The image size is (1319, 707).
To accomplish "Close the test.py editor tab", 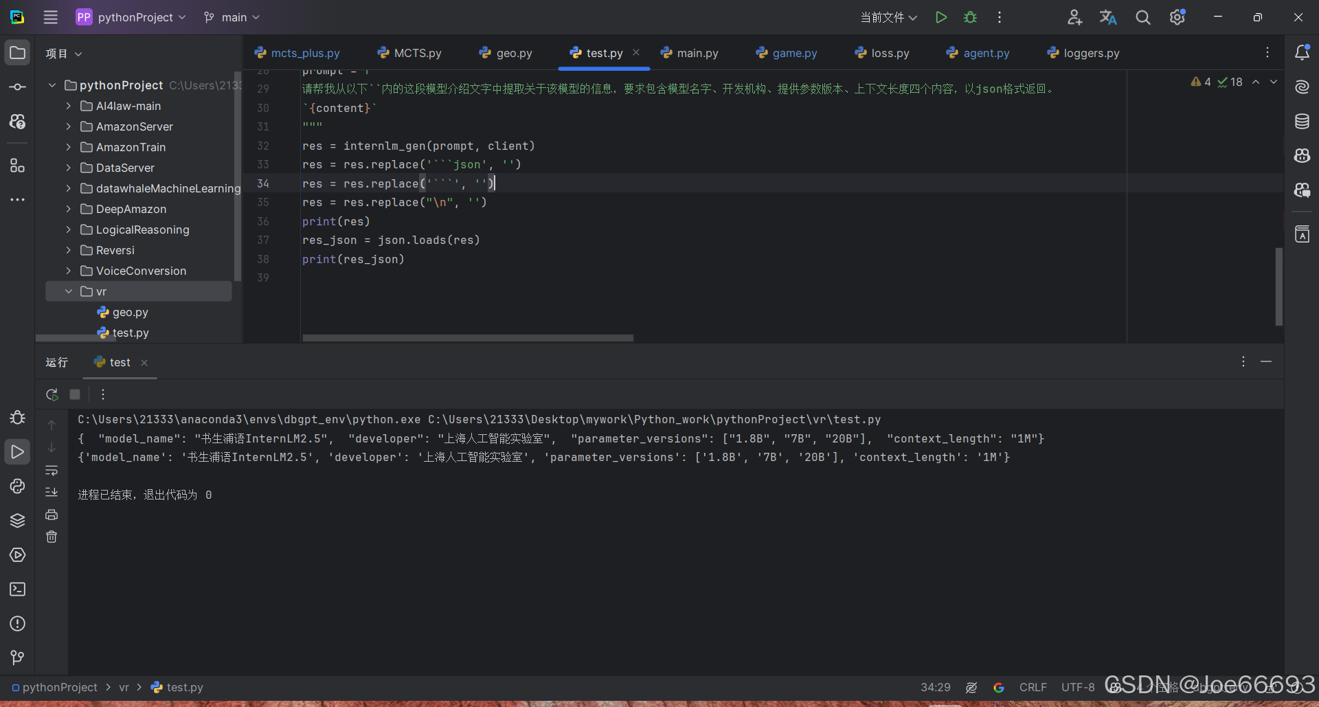I will [x=636, y=53].
